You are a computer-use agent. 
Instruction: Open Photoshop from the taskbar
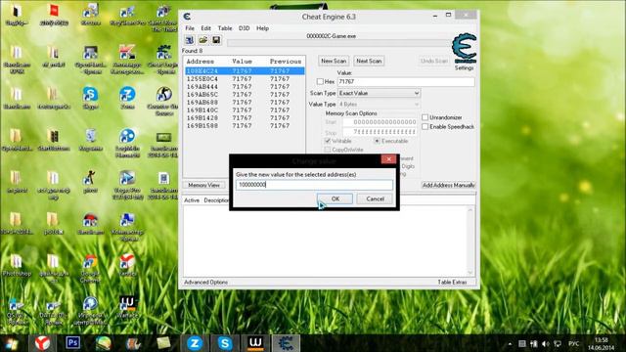tap(72, 343)
